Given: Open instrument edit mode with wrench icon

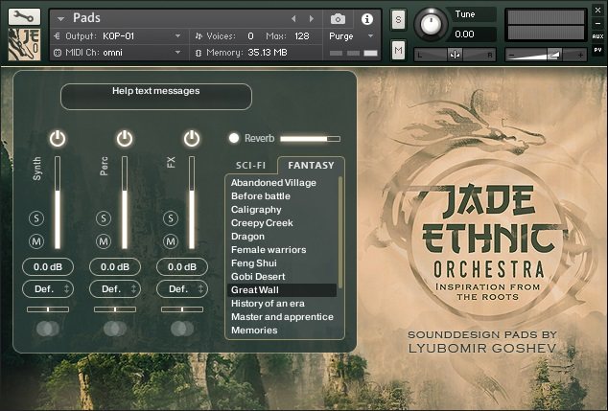Looking at the screenshot, I should tap(24, 16).
